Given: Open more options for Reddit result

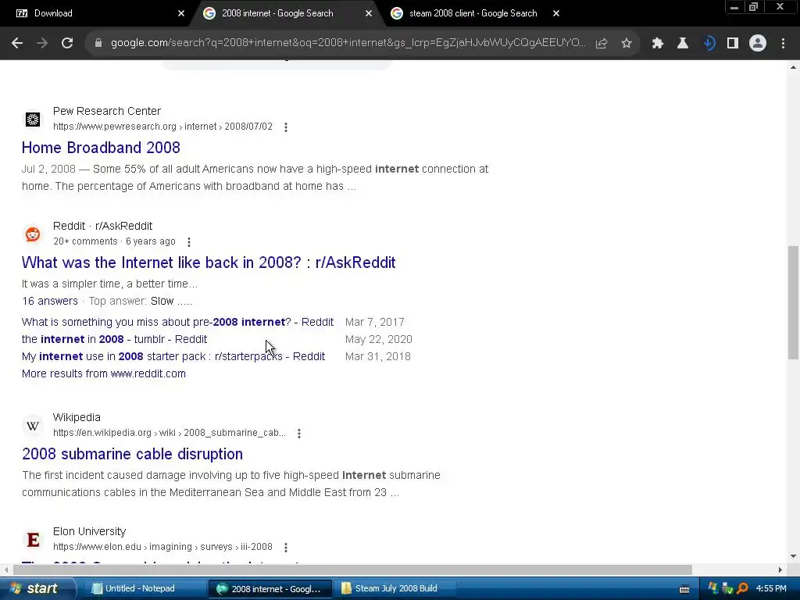Looking at the screenshot, I should 189,242.
